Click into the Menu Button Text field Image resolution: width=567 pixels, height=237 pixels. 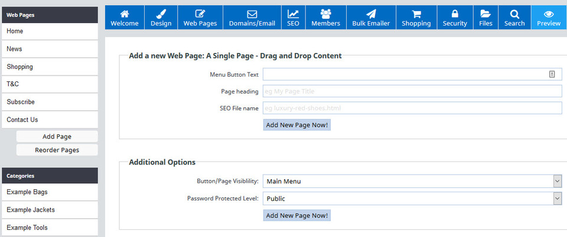coord(405,74)
